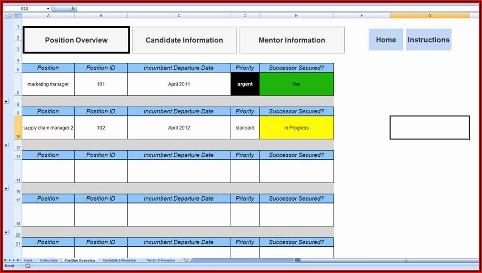Go to first sheet using tab navigation arrow
The image size is (482, 273).
[6, 260]
